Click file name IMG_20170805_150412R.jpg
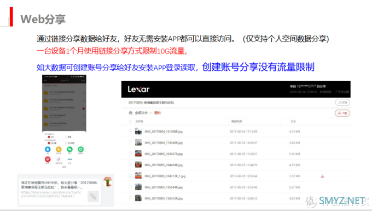Screen dimensions: 372x211 pyautogui.click(x=164, y=198)
